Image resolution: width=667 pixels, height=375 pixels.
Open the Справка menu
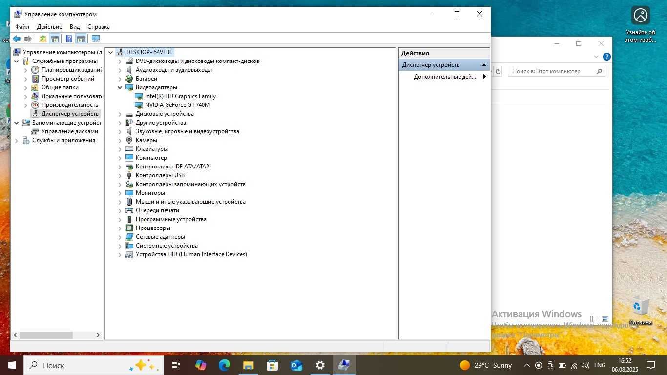tap(99, 27)
